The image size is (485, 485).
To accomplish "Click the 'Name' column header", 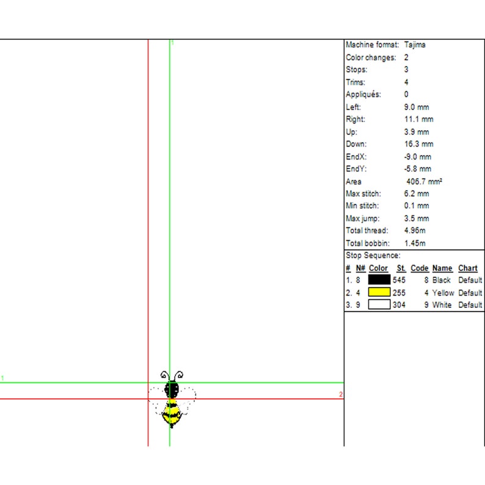I will [x=442, y=268].
